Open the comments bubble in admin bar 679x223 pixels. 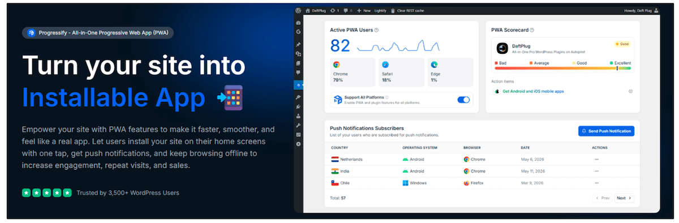point(347,10)
